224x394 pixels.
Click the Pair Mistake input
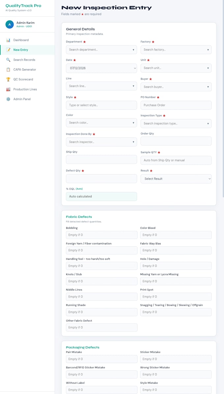101,359
